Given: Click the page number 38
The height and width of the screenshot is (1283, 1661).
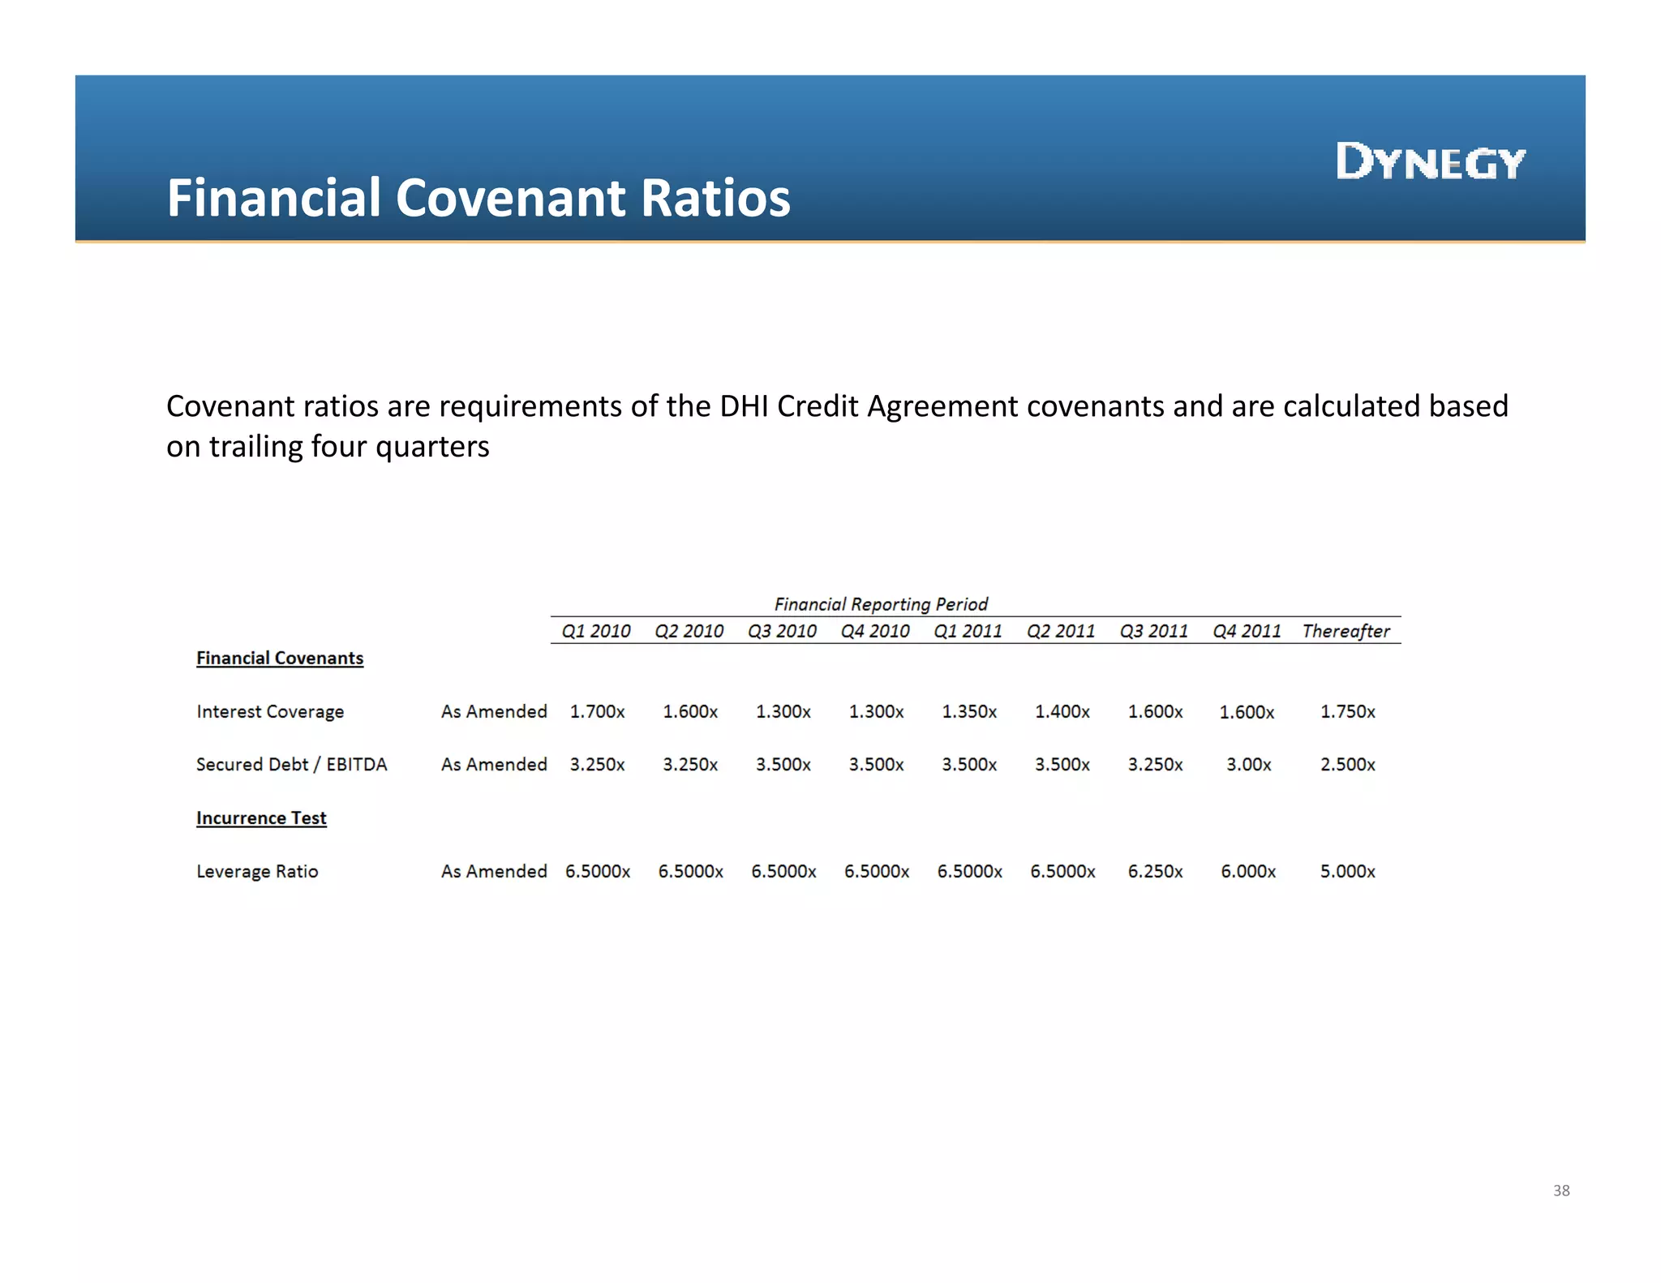Looking at the screenshot, I should click(1561, 1191).
